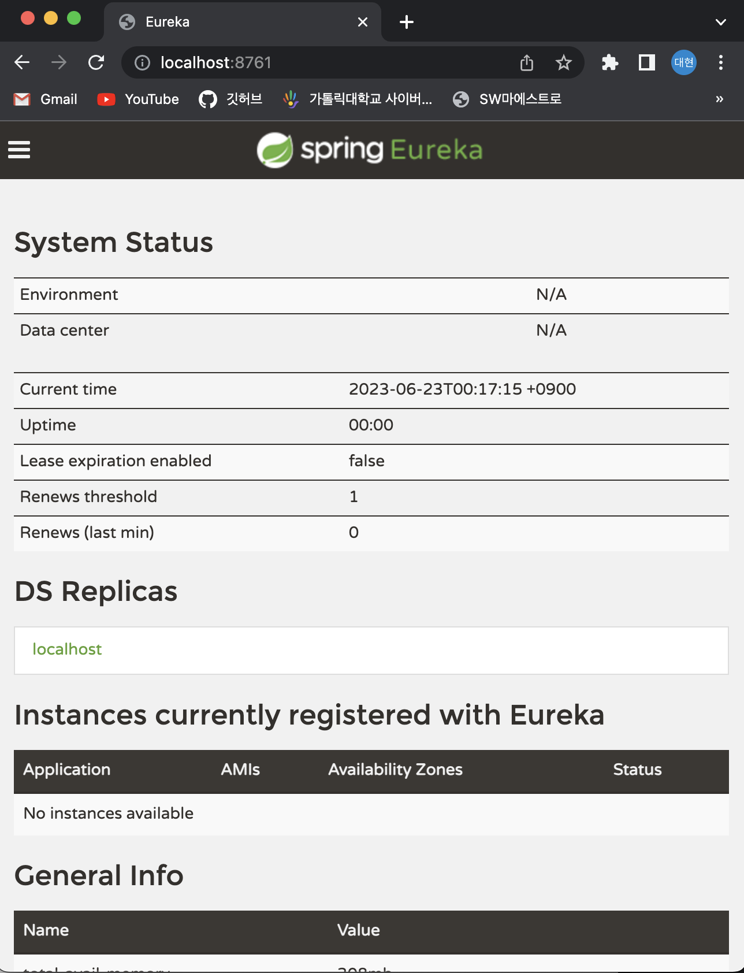Click the AMIs column header

[x=240, y=770]
